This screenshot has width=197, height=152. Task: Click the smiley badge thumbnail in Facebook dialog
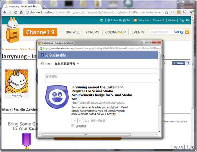(57, 97)
